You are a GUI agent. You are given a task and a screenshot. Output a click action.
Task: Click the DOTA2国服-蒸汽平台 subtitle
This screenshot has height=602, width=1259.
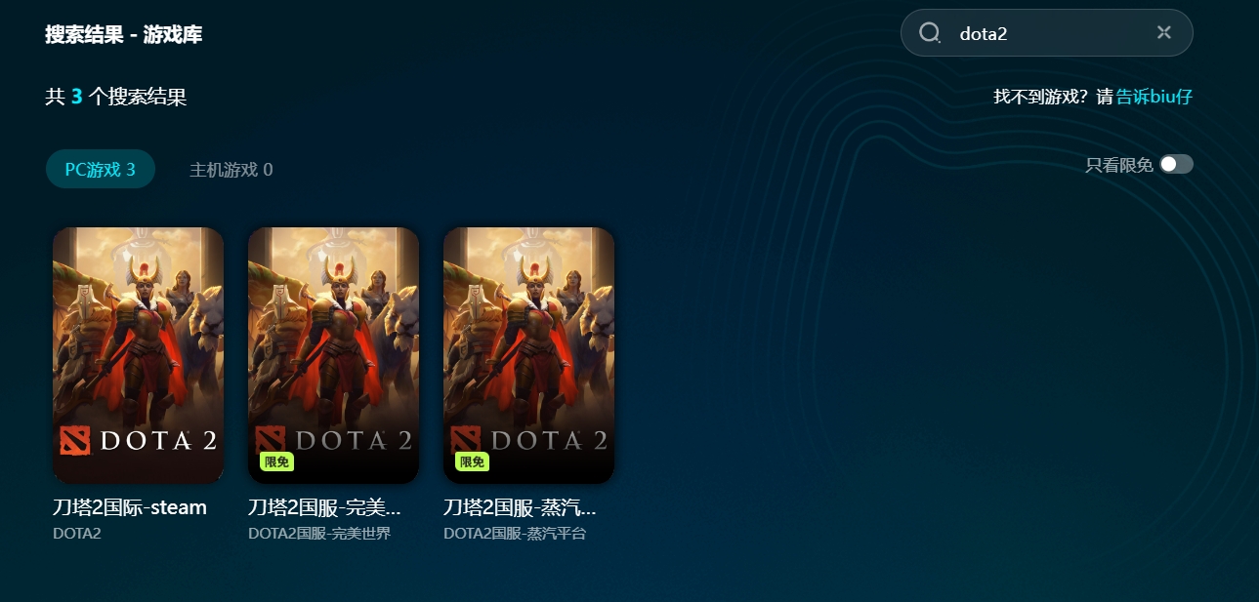(515, 534)
